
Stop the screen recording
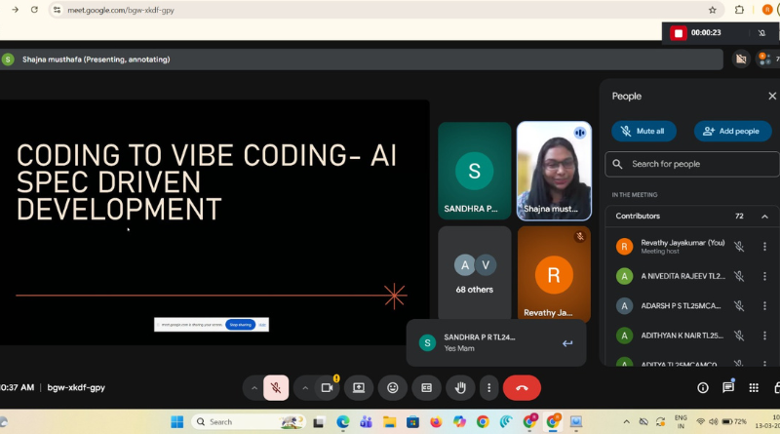click(679, 33)
